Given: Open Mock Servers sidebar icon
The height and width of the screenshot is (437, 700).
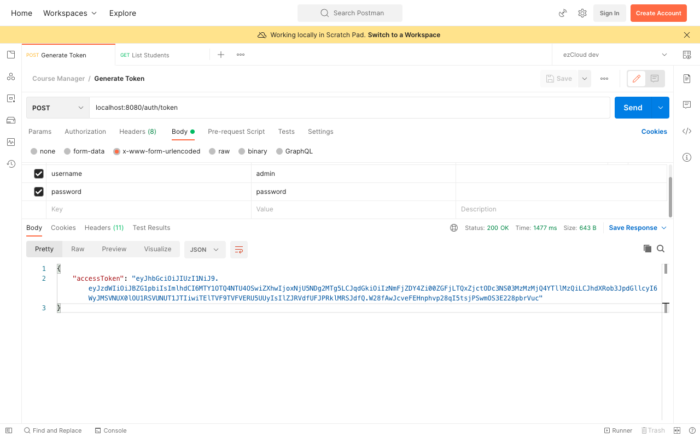Looking at the screenshot, I should click(11, 120).
